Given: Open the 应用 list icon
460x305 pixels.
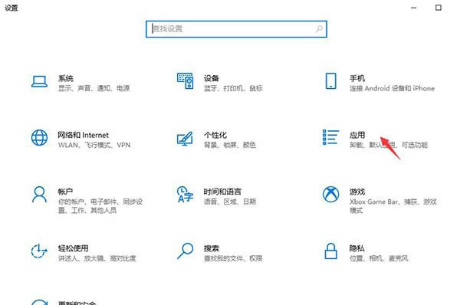Looking at the screenshot, I should pyautogui.click(x=330, y=137).
